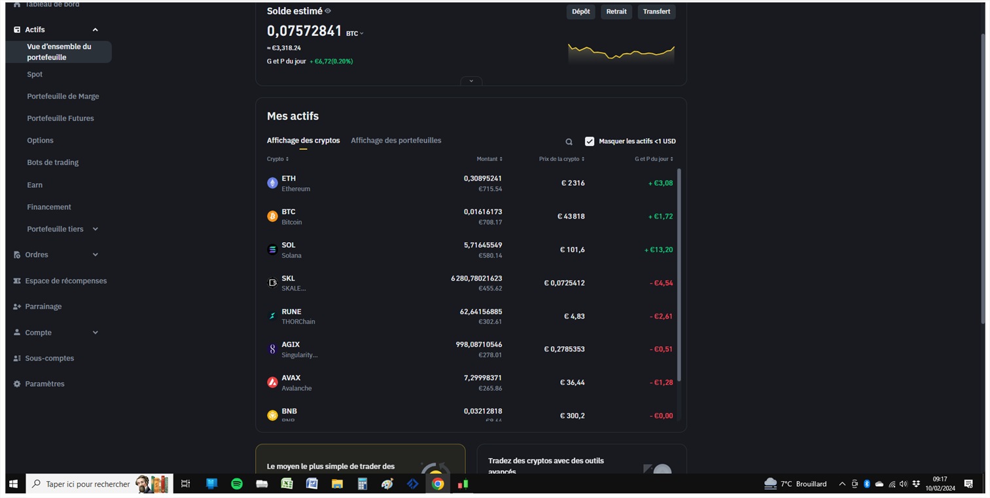Image resolution: width=990 pixels, height=498 pixels.
Task: Click the volume speaker tray icon
Action: pos(904,484)
